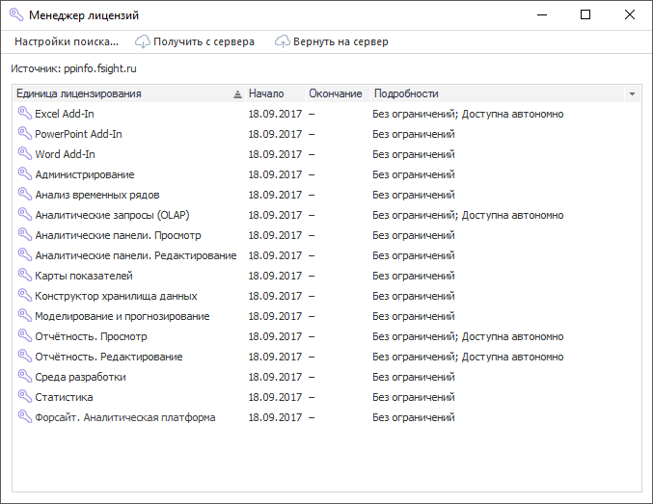Select the PowerPoint Add-In license row
653x504 pixels.
[78, 134]
